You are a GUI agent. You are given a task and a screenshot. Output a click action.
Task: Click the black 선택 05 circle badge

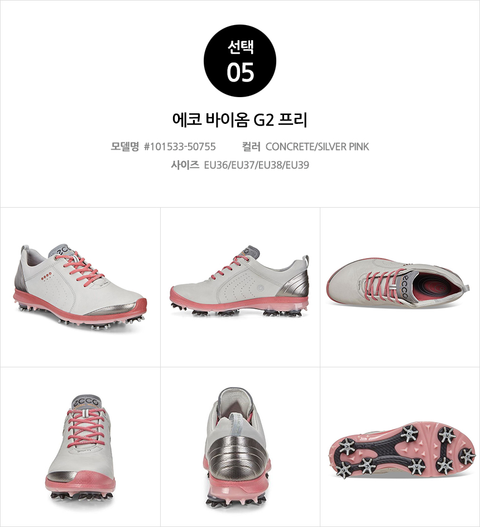(x=239, y=61)
